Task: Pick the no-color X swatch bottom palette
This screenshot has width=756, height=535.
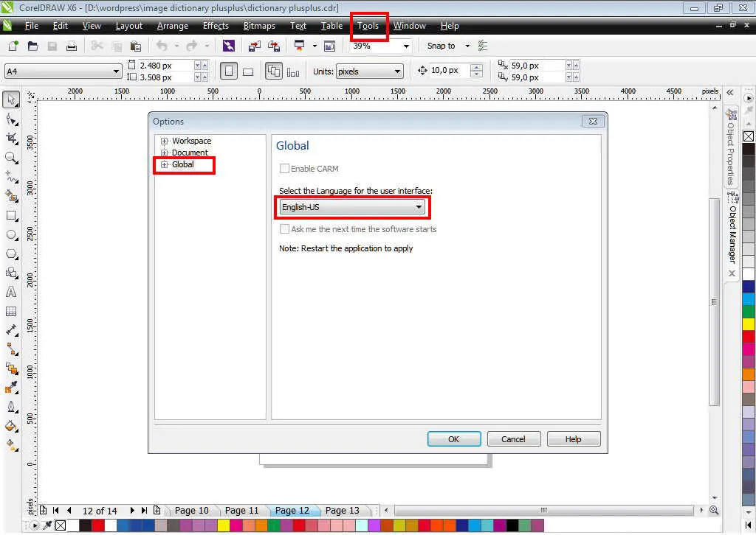Action: coord(61,525)
